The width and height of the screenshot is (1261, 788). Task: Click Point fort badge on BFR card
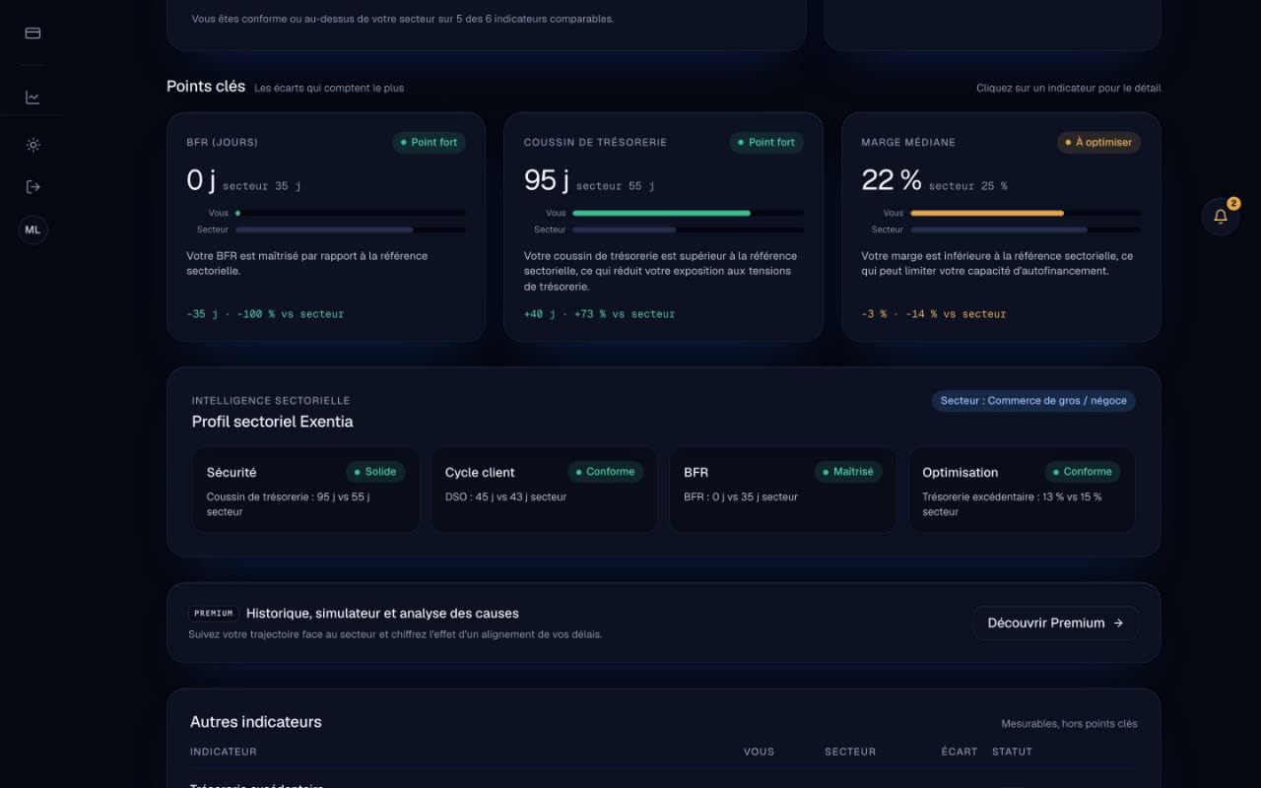[429, 143]
